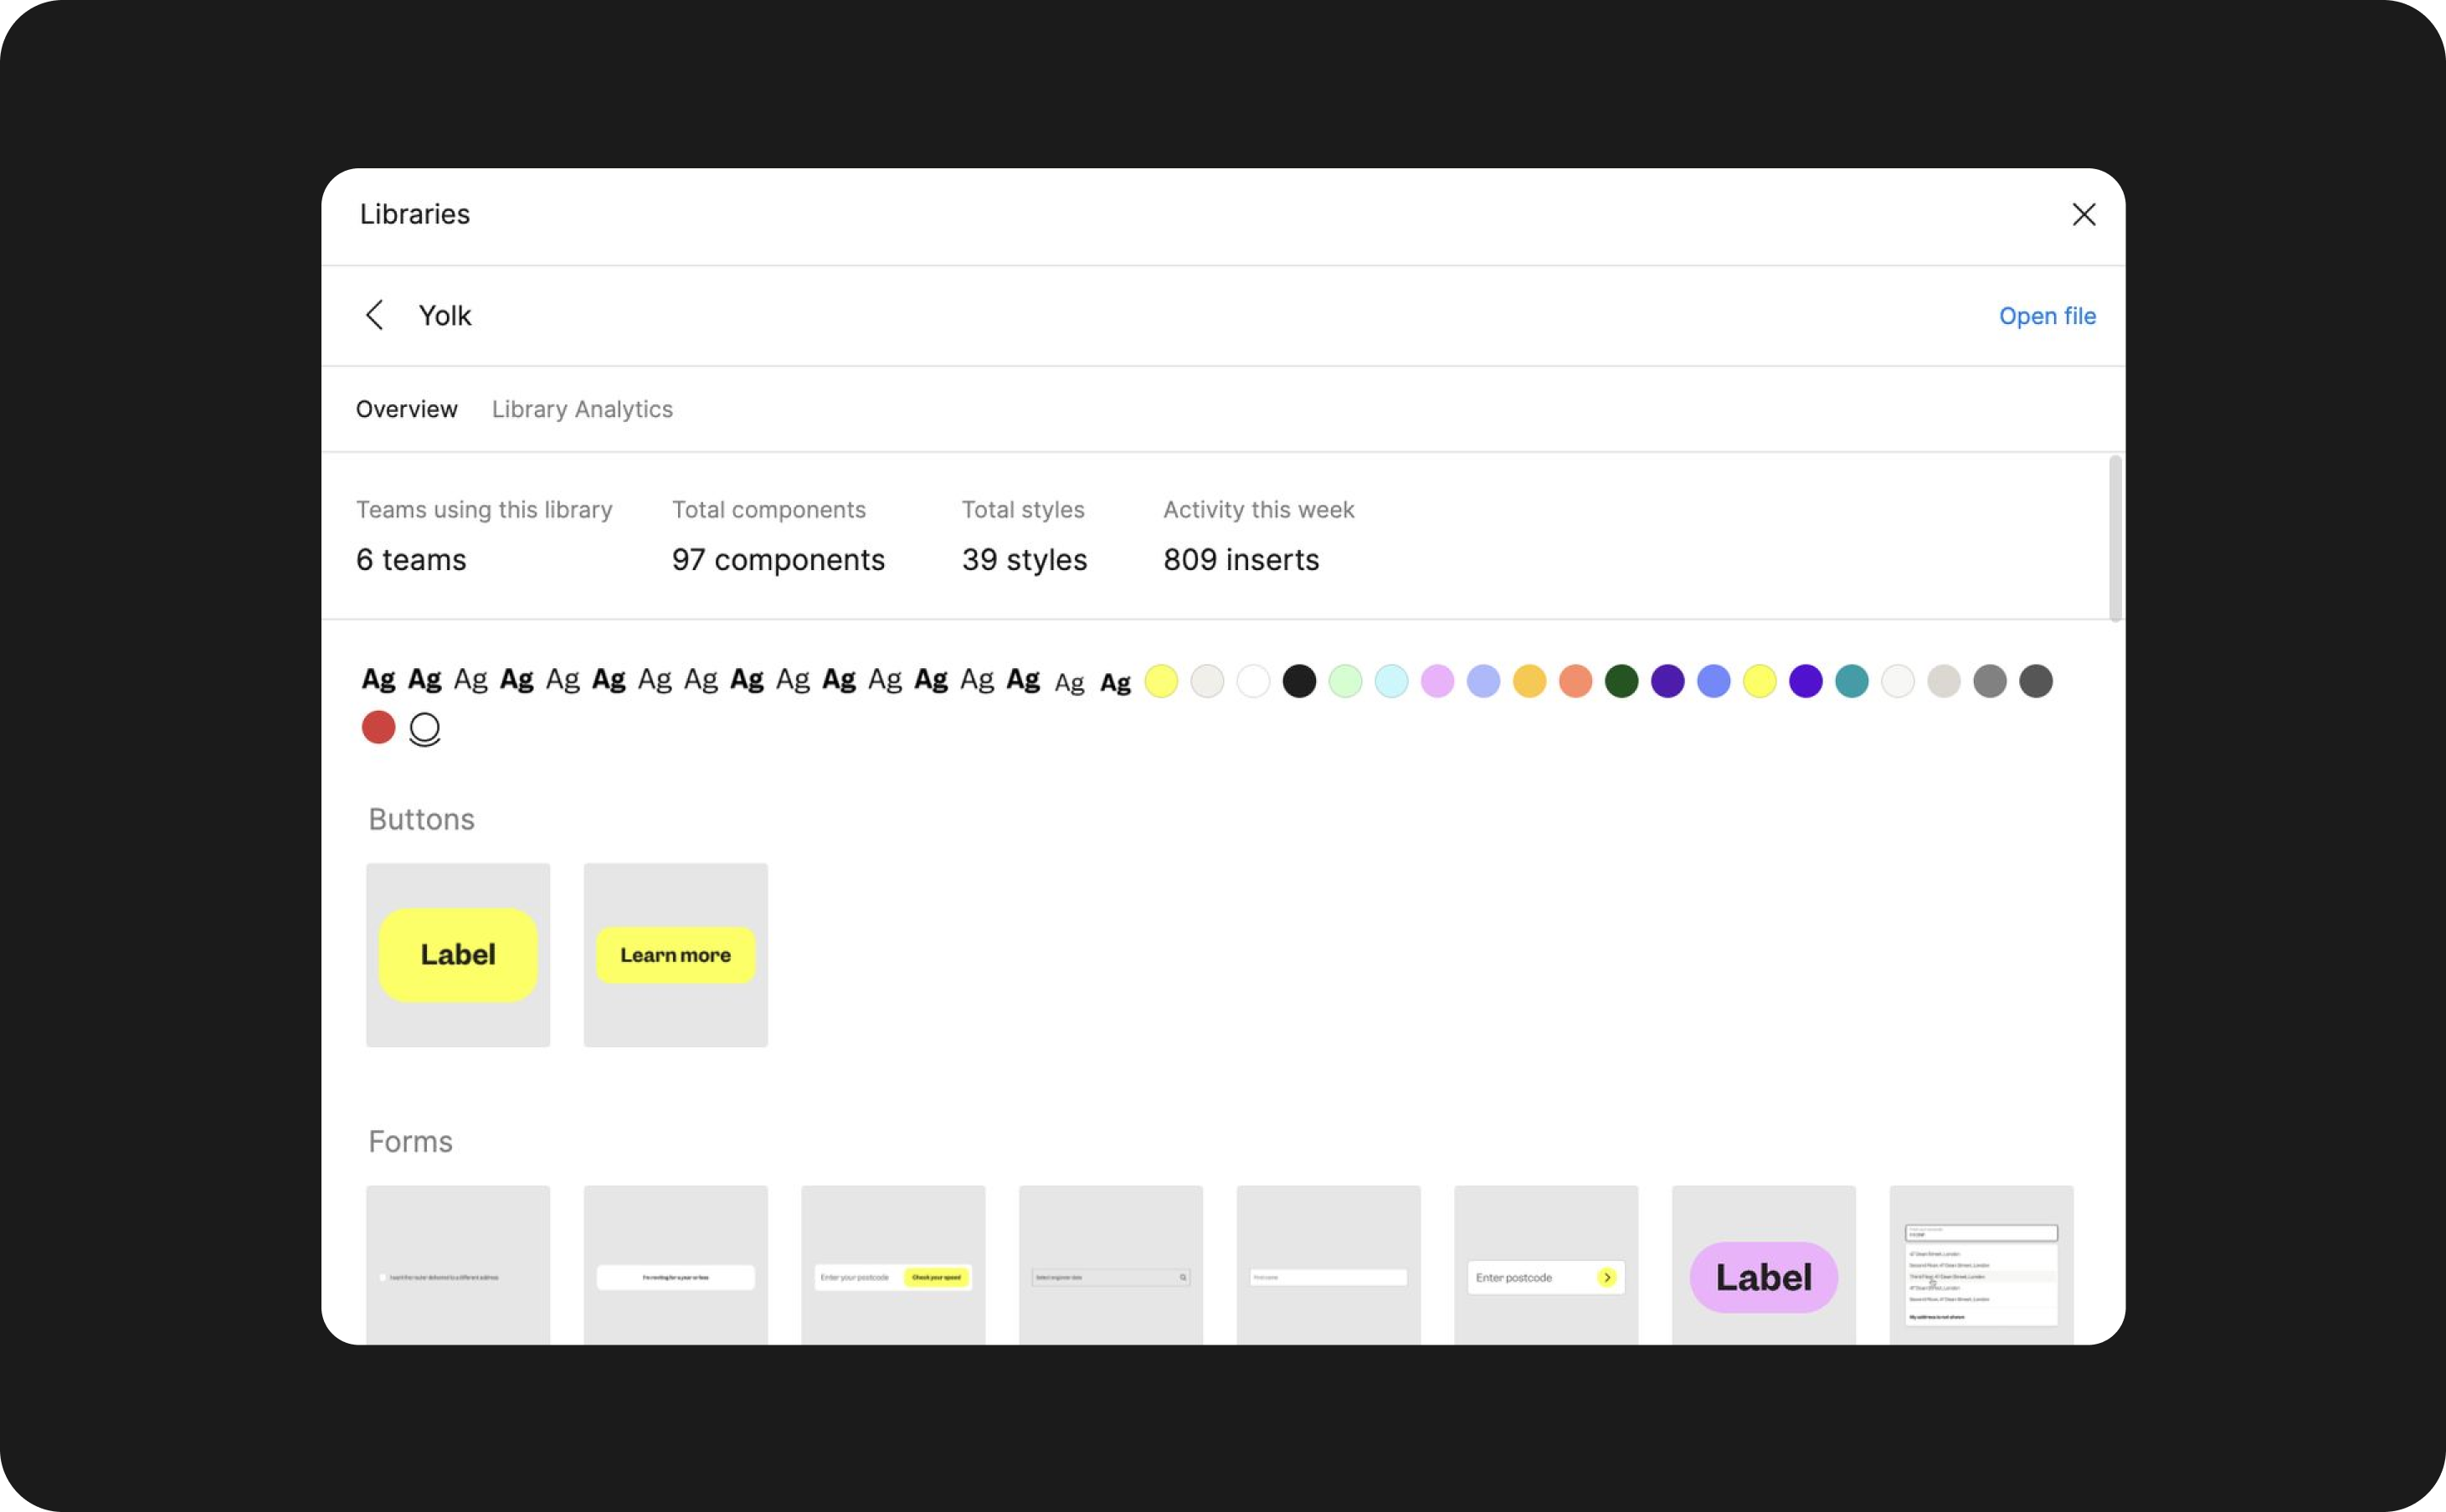Viewport: 2446px width, 1512px height.
Task: Switch to the Library Analytics tab
Action: click(583, 409)
